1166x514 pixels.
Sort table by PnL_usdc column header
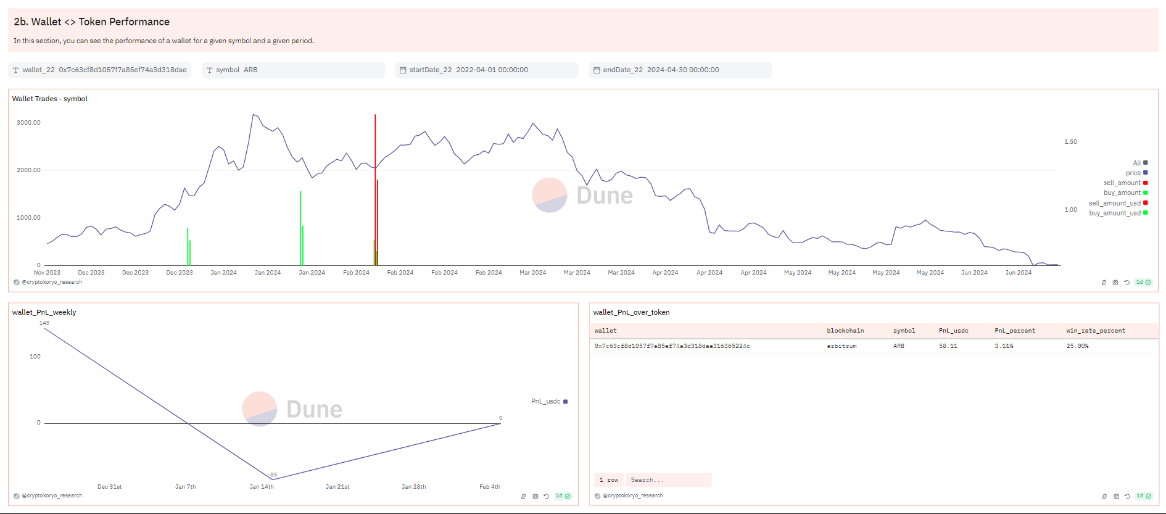(x=953, y=331)
